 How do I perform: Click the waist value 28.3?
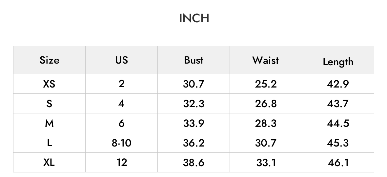266,123
